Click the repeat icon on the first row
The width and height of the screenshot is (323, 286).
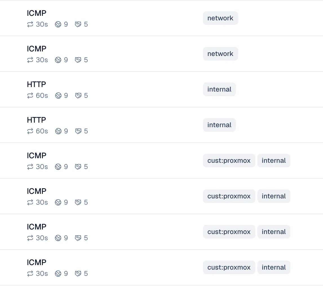coord(30,24)
